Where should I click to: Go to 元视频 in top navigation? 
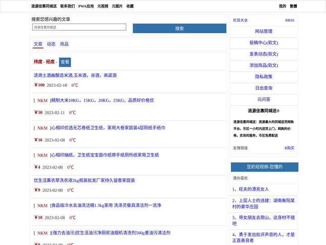pos(103,6)
